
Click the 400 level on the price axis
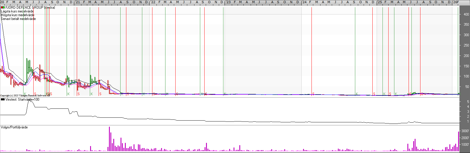466,14
